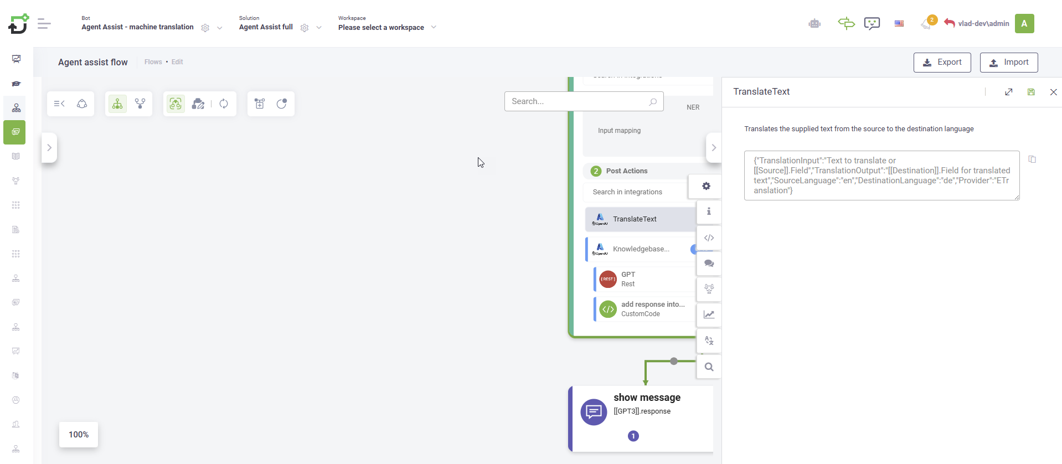Click the refresh flow icon in toolbar
The image size is (1062, 464).
224,104
